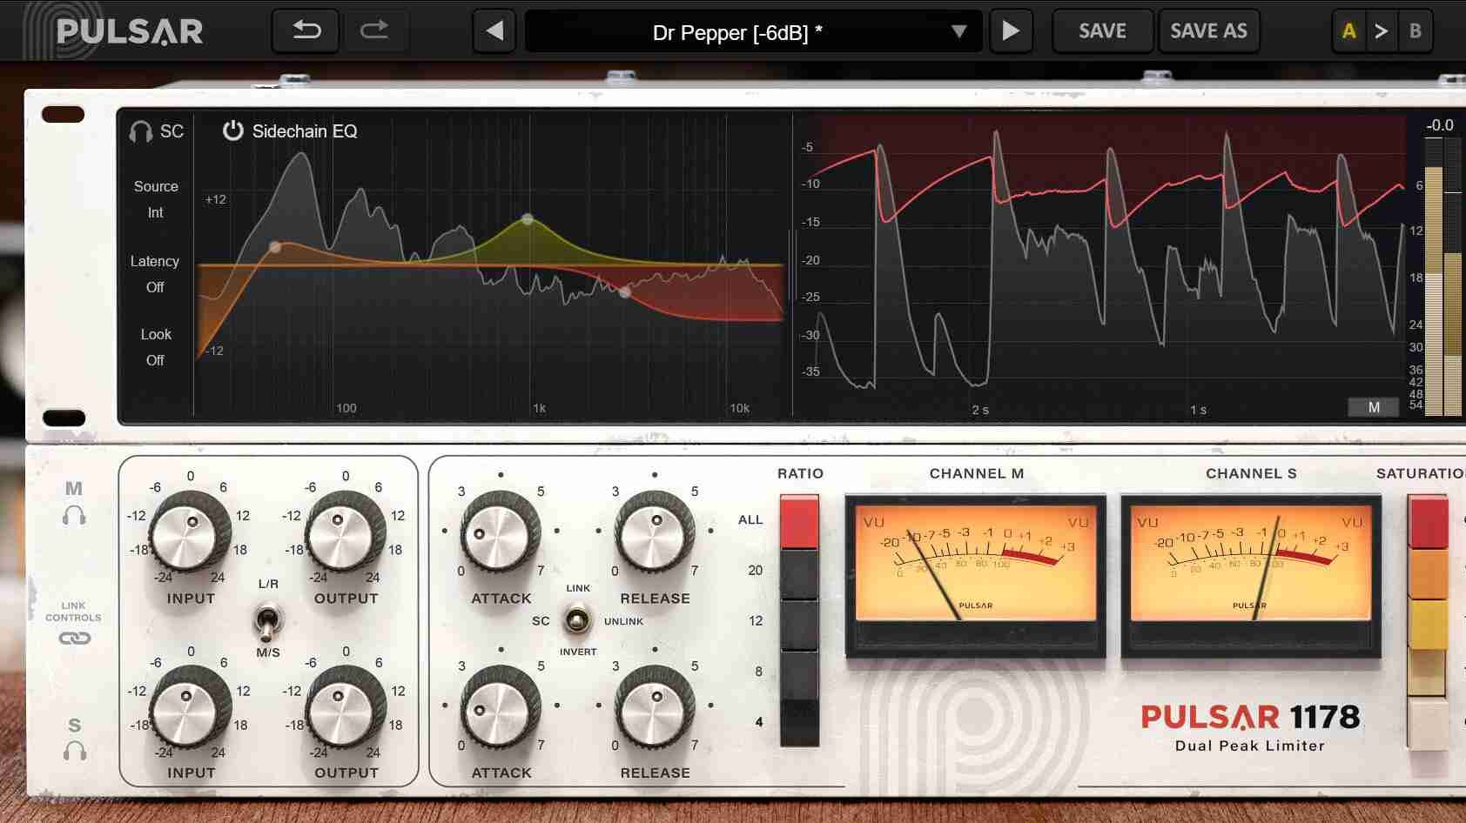
Task: Solo the S channel headphones icon
Action: tap(75, 750)
